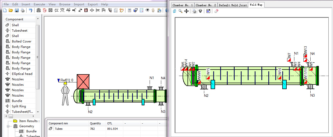Select Elliptical head component
The image size is (333, 137).
pyautogui.click(x=20, y=74)
